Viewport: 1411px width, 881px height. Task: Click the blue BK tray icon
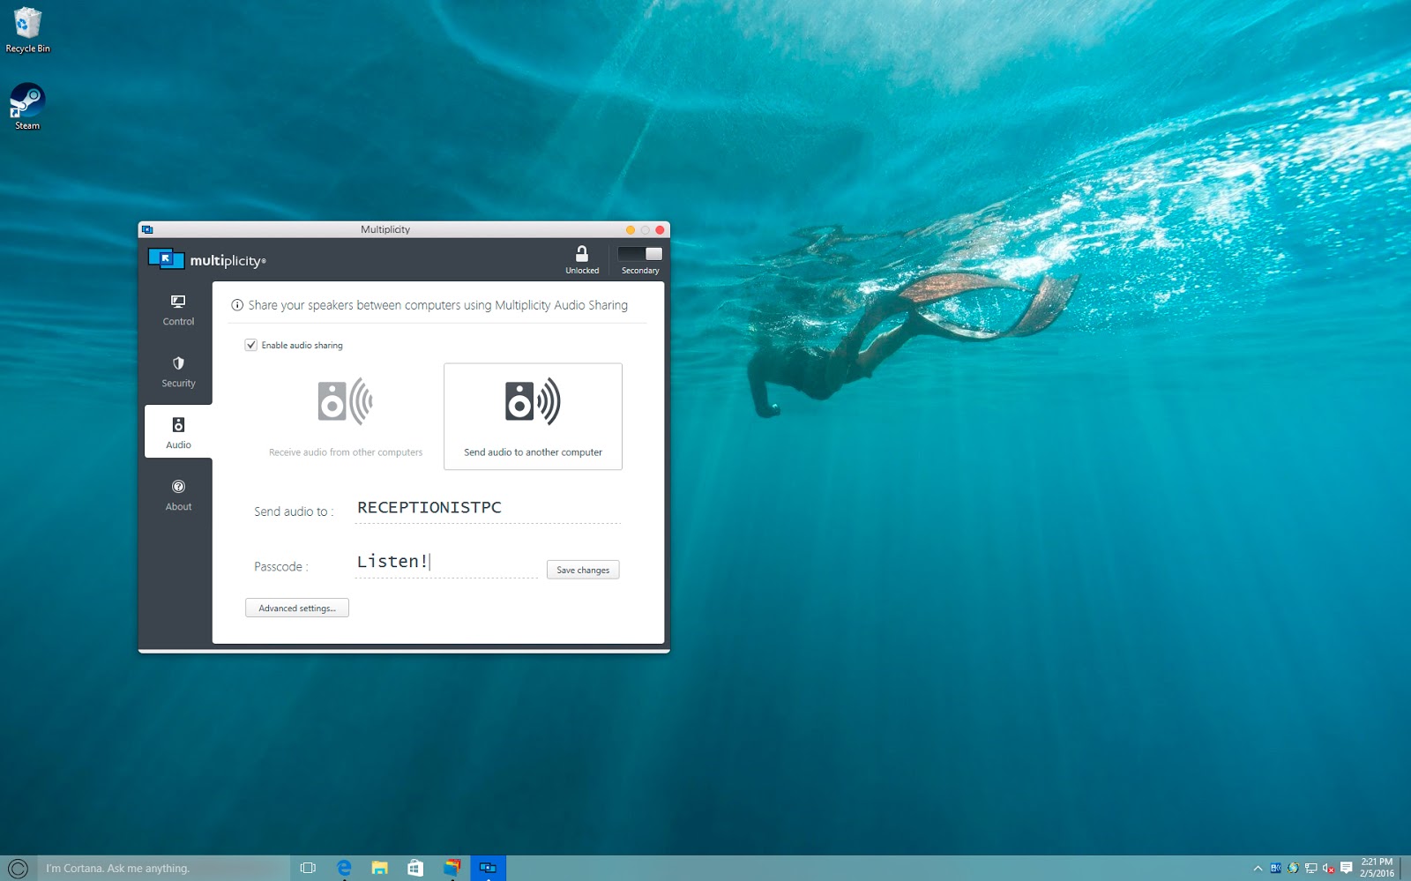(1275, 868)
